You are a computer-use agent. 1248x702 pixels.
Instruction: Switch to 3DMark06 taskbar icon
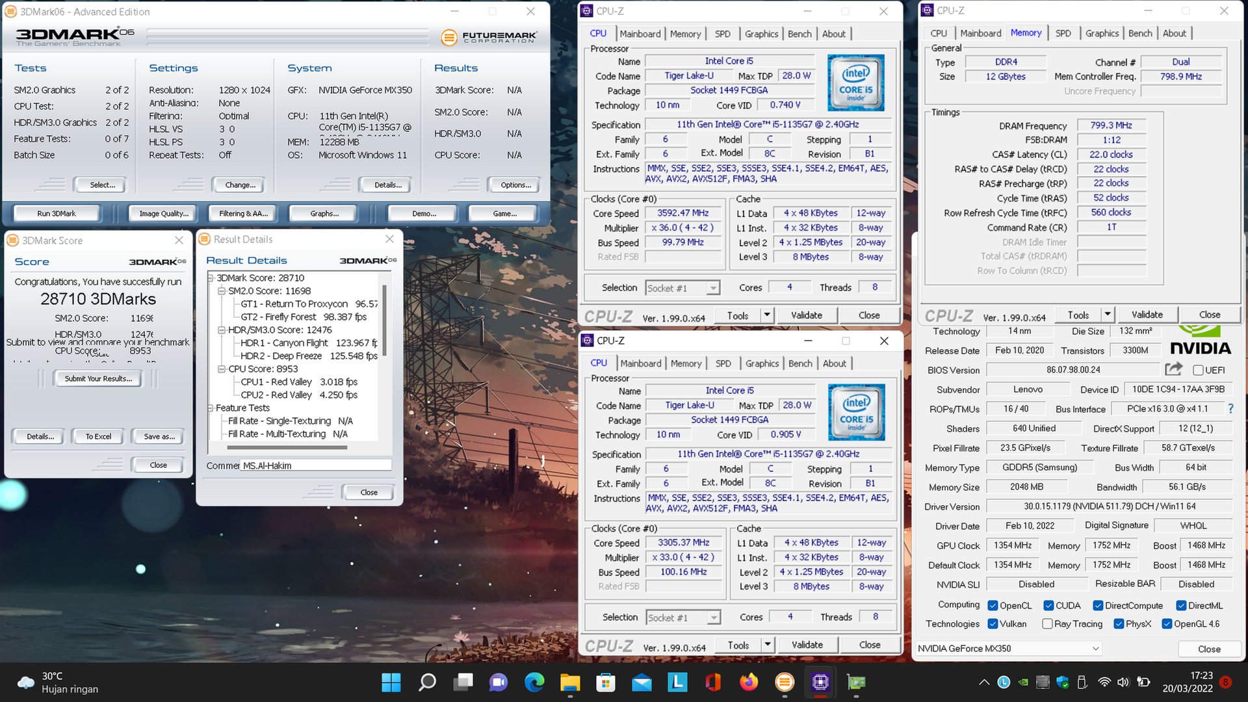pos(785,682)
